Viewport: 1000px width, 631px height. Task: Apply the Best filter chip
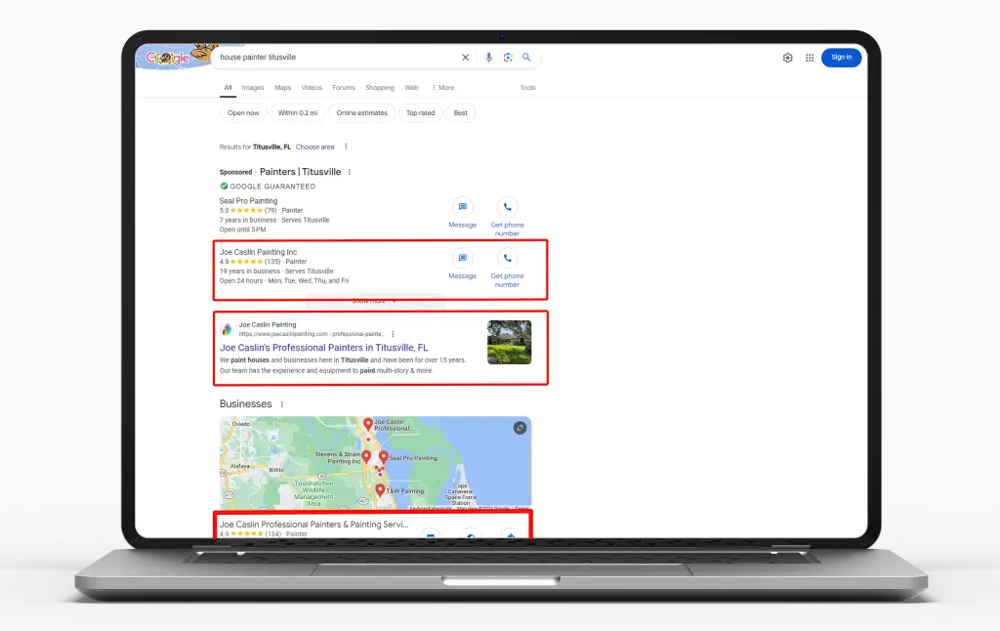461,113
